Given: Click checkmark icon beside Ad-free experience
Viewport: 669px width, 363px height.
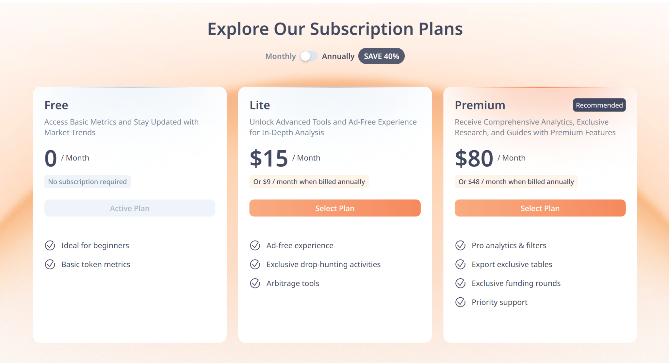Looking at the screenshot, I should (x=255, y=245).
